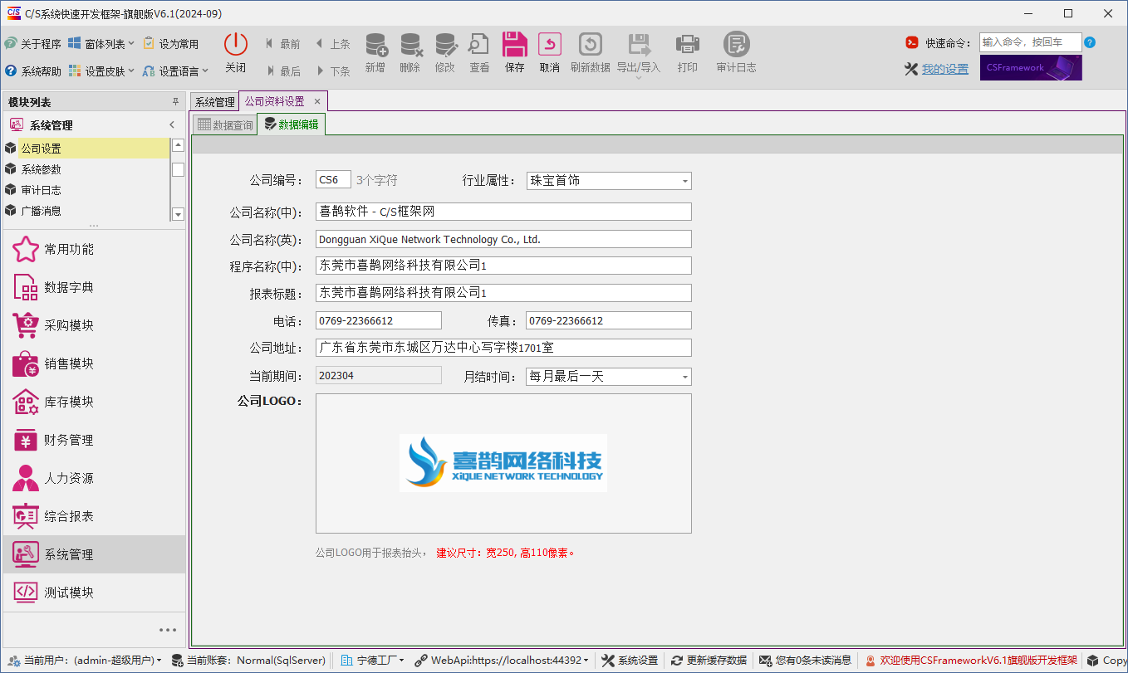
Task: Click the 公司名称(中) field
Action: click(x=503, y=212)
